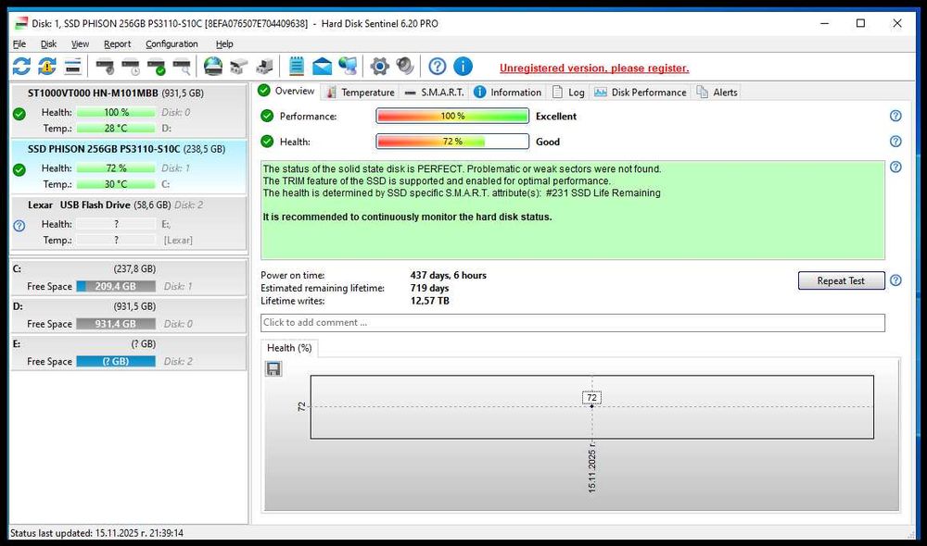Open the Report menu
Screen dimensions: 927x546
tap(117, 43)
